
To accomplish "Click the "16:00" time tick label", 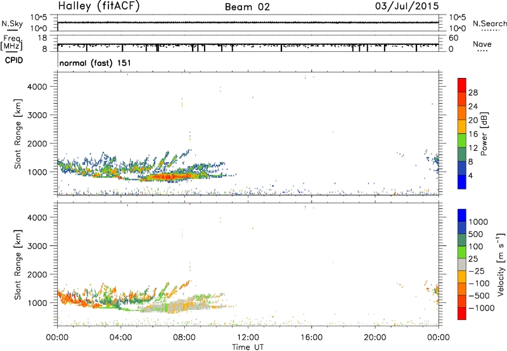I will [x=311, y=338].
